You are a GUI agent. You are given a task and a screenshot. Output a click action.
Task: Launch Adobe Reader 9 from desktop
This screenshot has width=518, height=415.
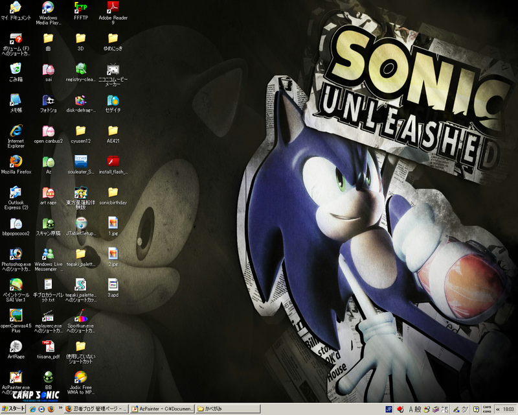click(113, 8)
